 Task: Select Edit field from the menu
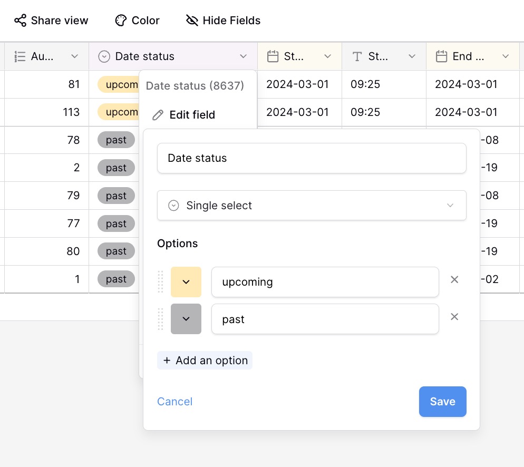click(192, 115)
